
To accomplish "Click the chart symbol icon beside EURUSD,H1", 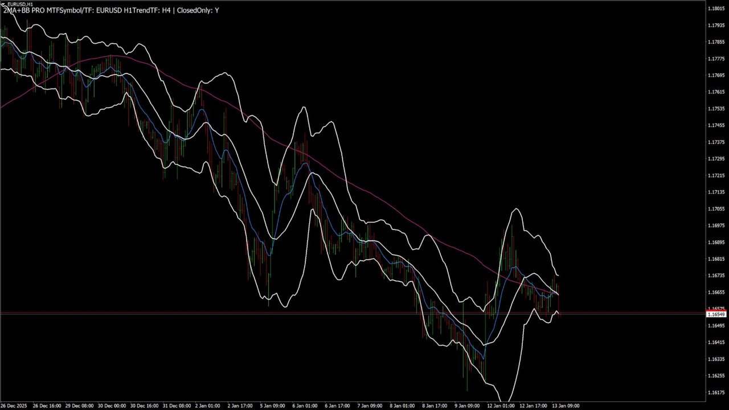I will tap(3, 4).
